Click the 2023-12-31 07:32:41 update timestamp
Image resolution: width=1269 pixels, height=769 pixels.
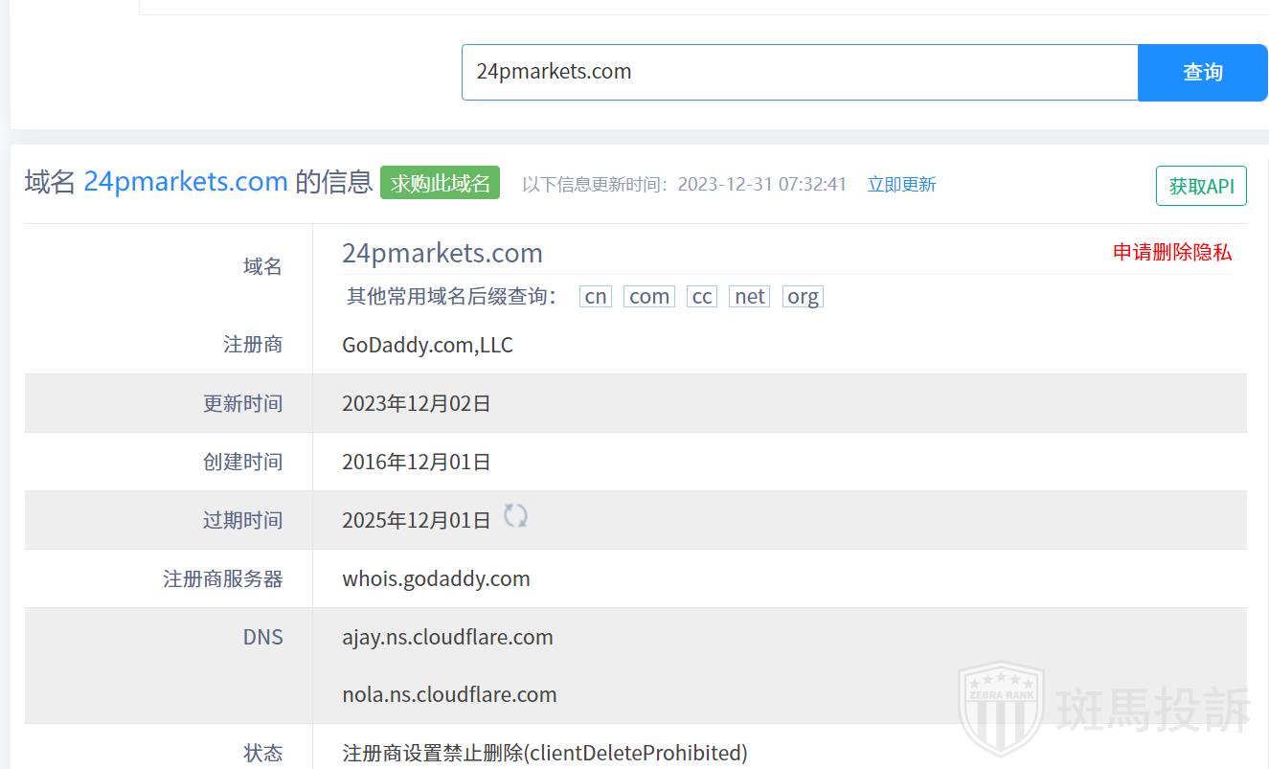[x=761, y=184]
